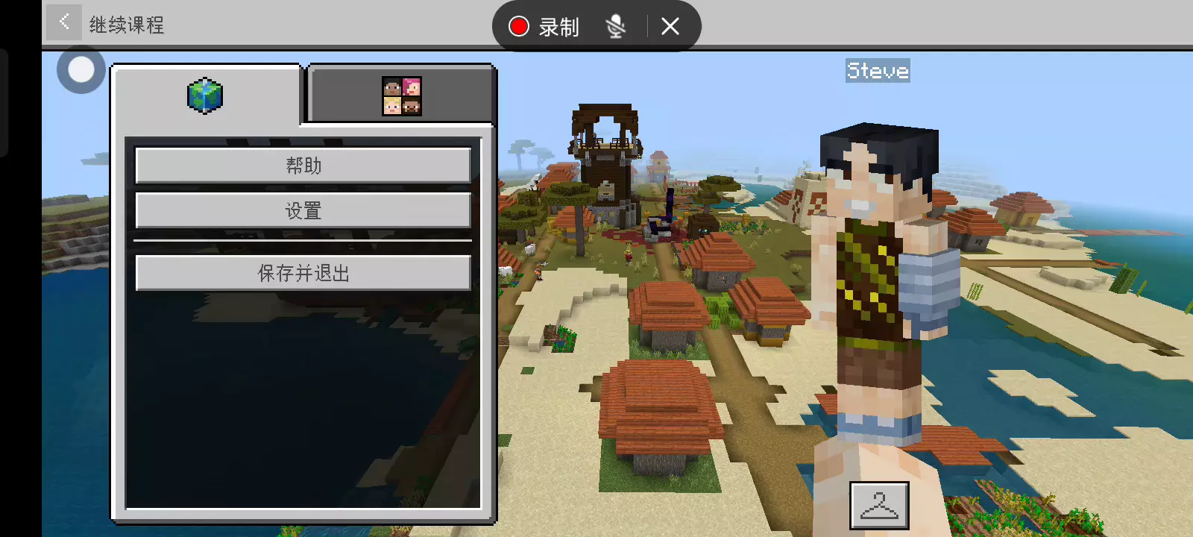Viewport: 1193px width, 537px height.
Task: Toggle the recording microphone mute icon
Action: pyautogui.click(x=615, y=27)
